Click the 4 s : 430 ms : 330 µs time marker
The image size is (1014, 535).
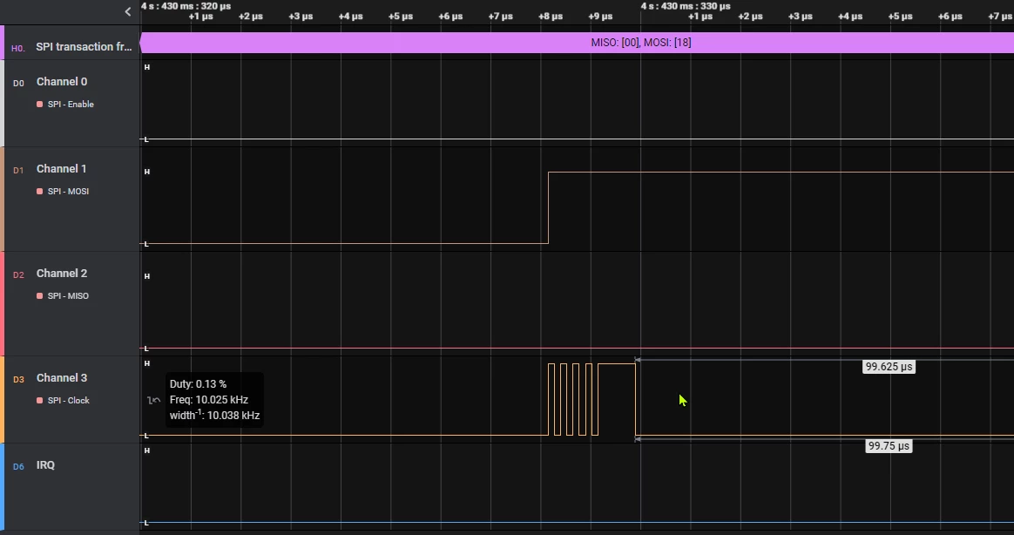tap(686, 6)
